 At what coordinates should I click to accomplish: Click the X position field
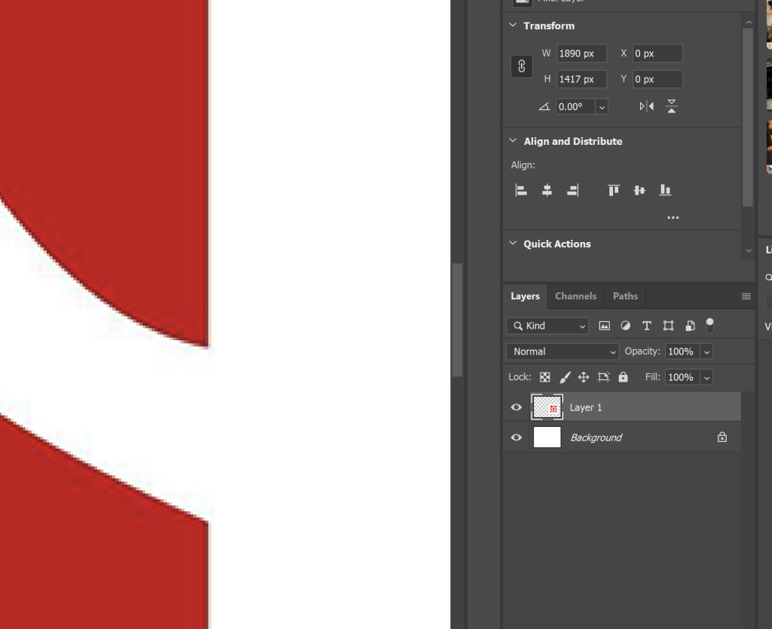tap(657, 54)
